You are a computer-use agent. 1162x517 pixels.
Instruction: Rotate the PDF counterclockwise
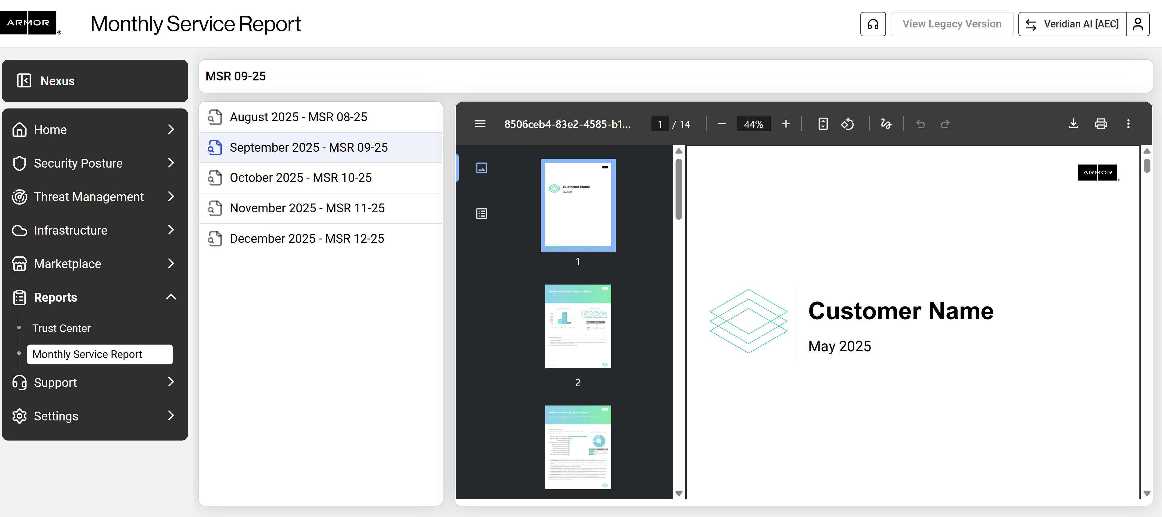(x=847, y=124)
